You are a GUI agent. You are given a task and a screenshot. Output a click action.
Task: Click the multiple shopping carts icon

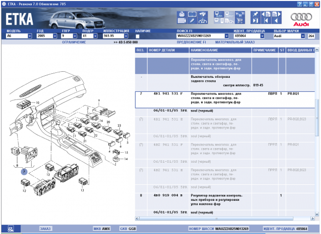click(240, 14)
